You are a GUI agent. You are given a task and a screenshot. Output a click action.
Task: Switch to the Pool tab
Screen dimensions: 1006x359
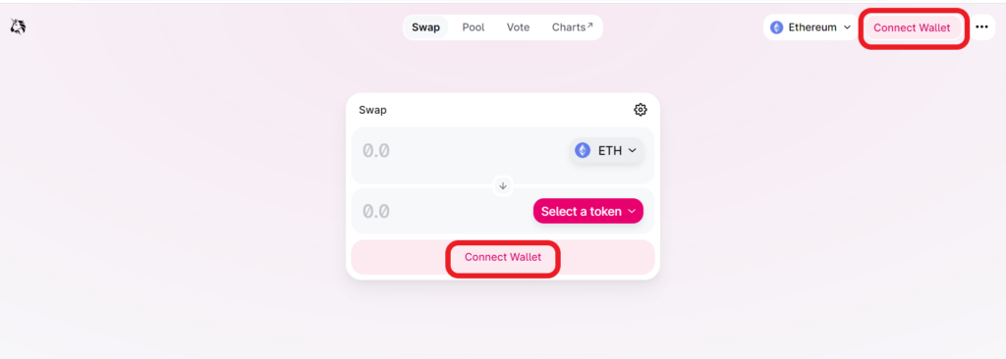click(474, 27)
